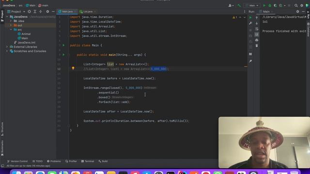
Task: Toggle scroll to end in Run console
Action: pyautogui.click(x=257, y=34)
